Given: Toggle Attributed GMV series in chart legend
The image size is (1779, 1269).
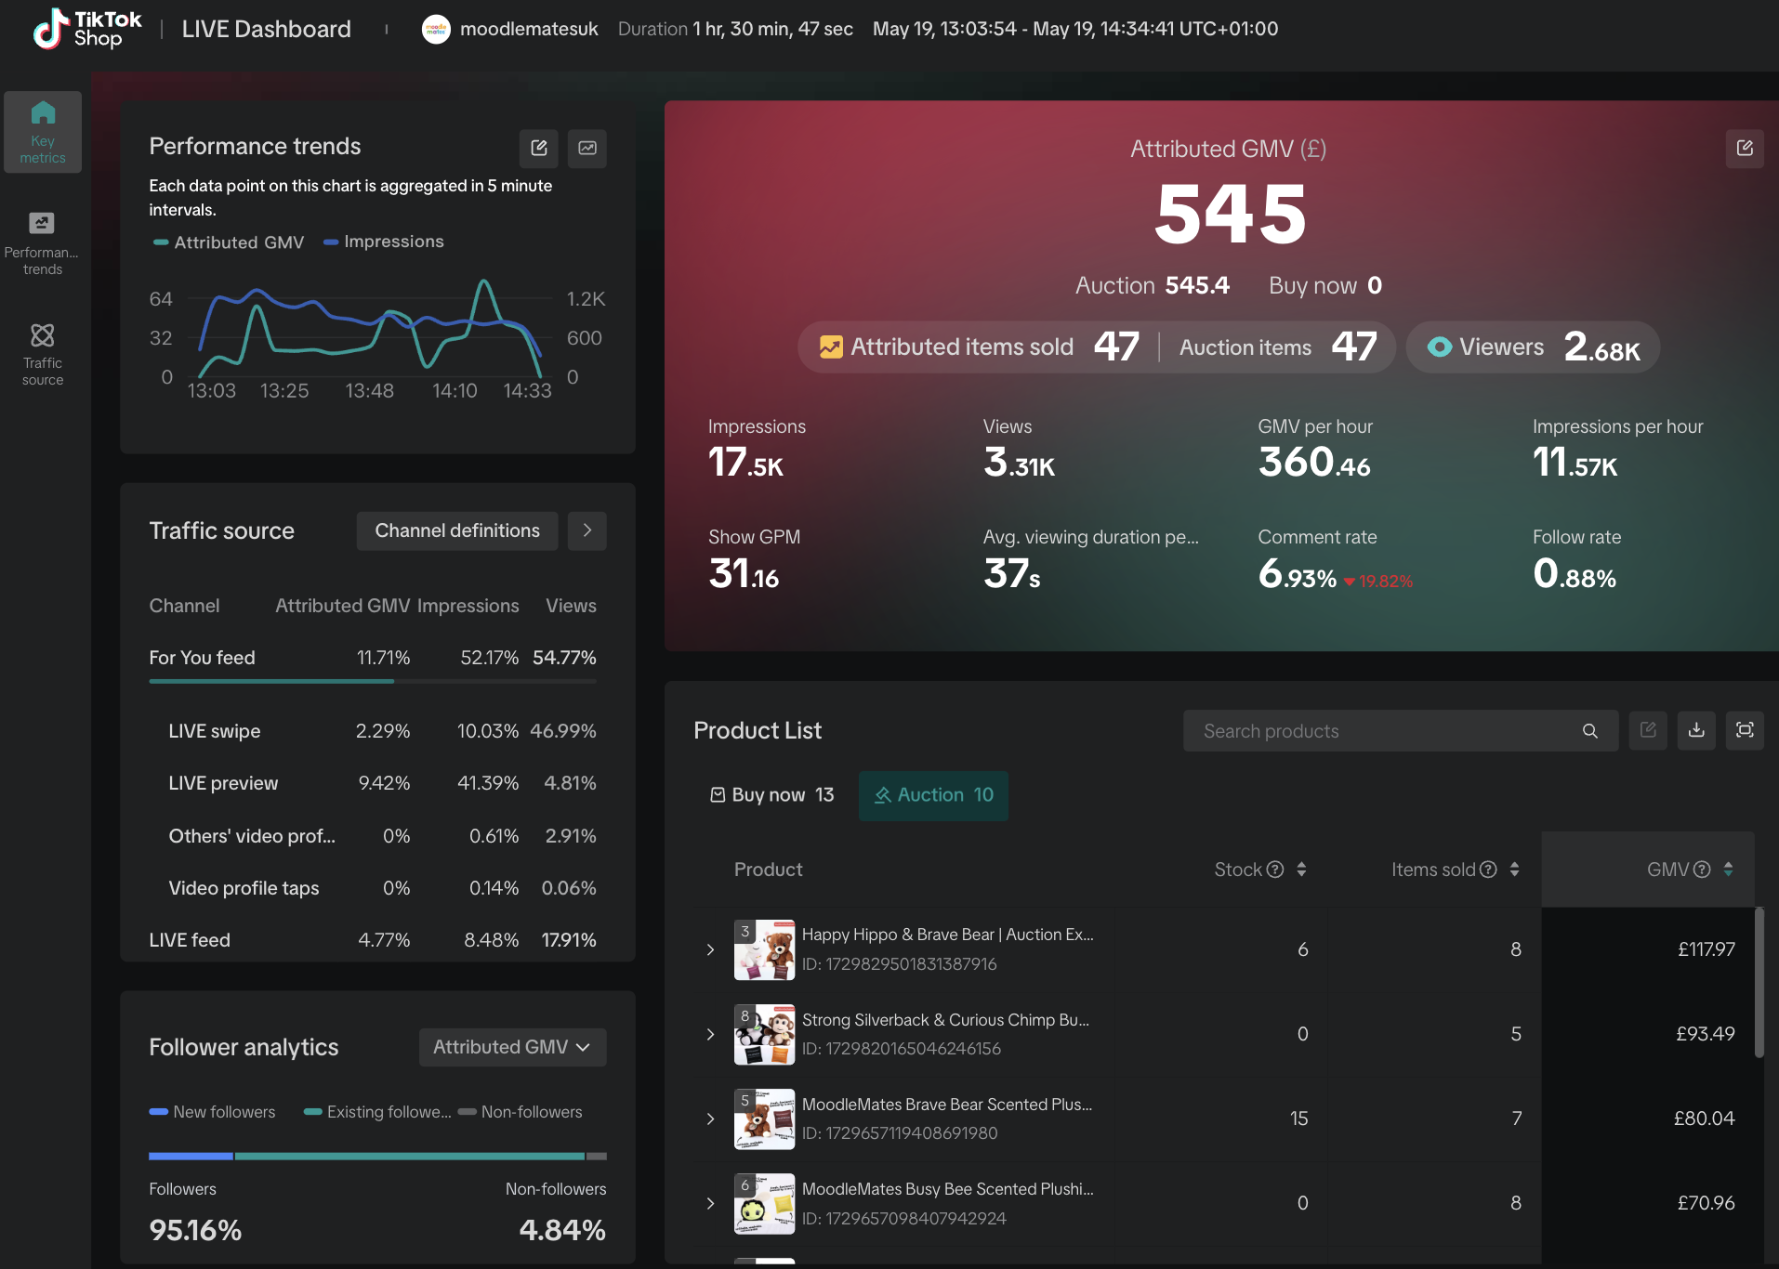Looking at the screenshot, I should click(229, 242).
